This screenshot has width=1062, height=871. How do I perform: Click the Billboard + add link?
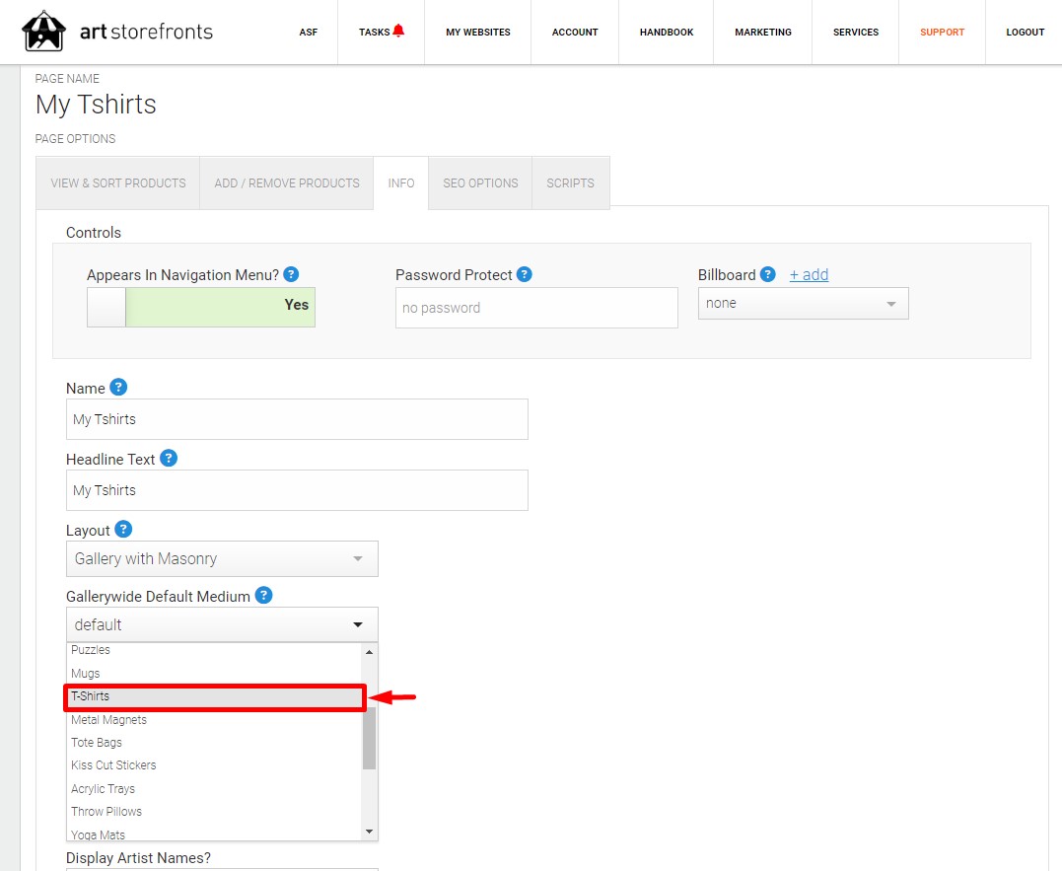pyautogui.click(x=809, y=274)
